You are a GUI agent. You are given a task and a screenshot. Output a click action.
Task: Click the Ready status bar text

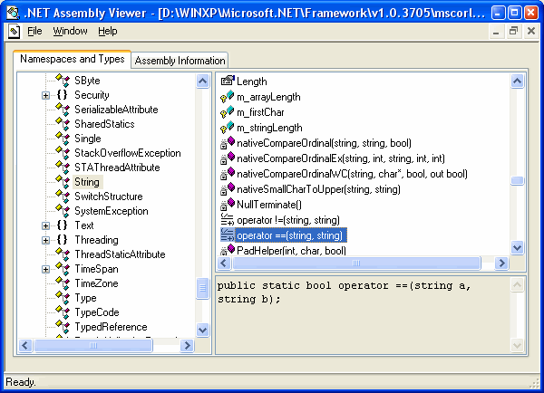tap(21, 382)
